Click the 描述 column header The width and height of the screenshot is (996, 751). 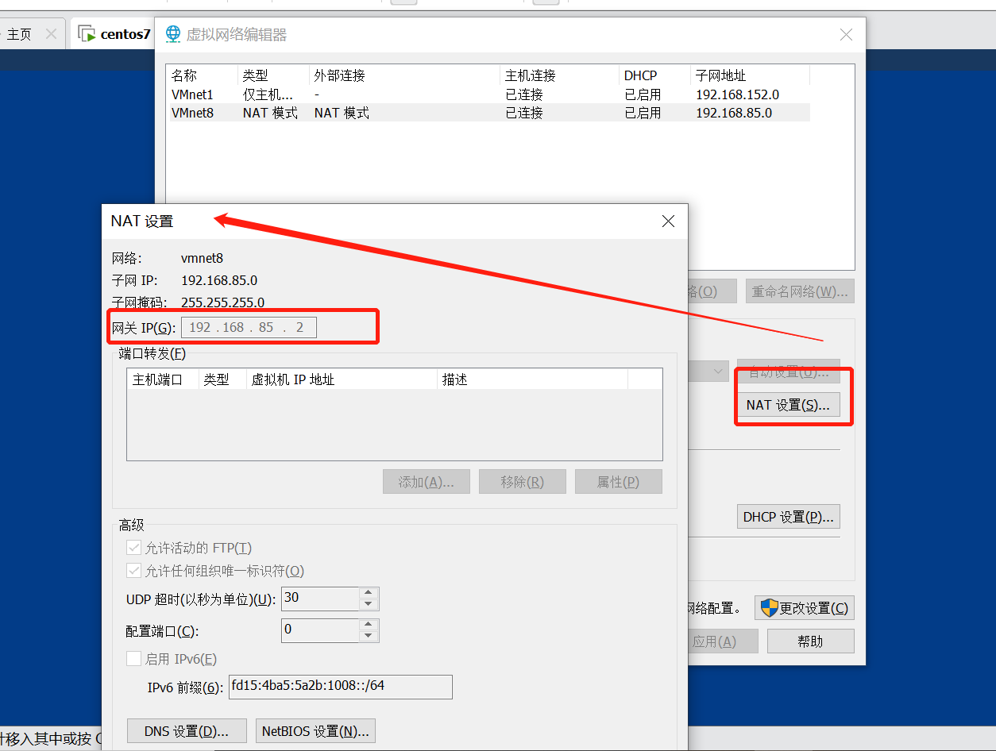[x=532, y=379]
